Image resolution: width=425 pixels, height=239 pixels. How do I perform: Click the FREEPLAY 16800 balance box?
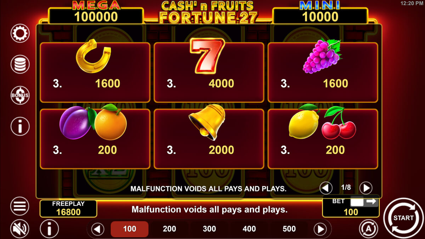pos(68,208)
